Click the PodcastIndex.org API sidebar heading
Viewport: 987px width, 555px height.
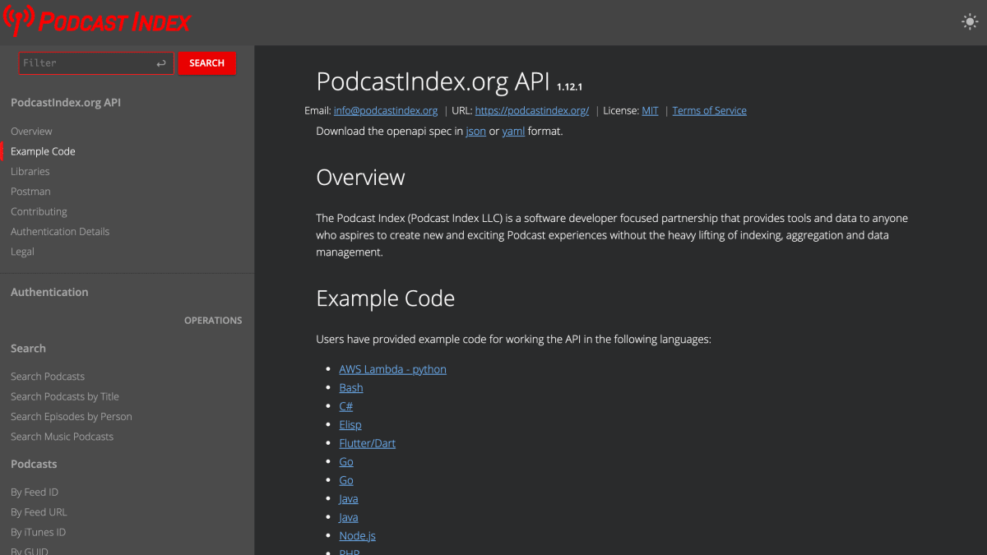[66, 103]
